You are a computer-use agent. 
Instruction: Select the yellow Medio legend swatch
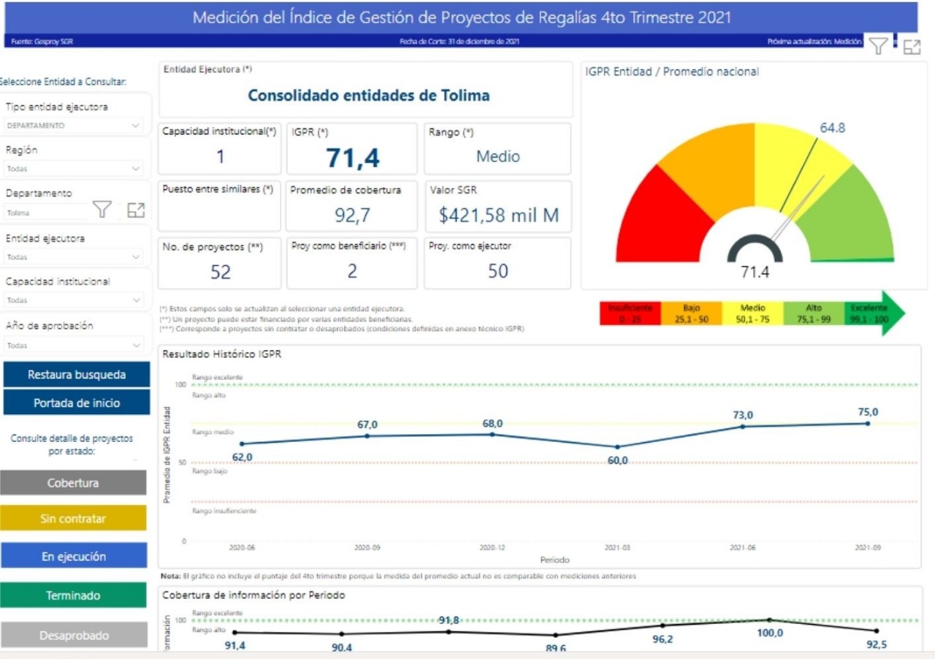coord(752,314)
